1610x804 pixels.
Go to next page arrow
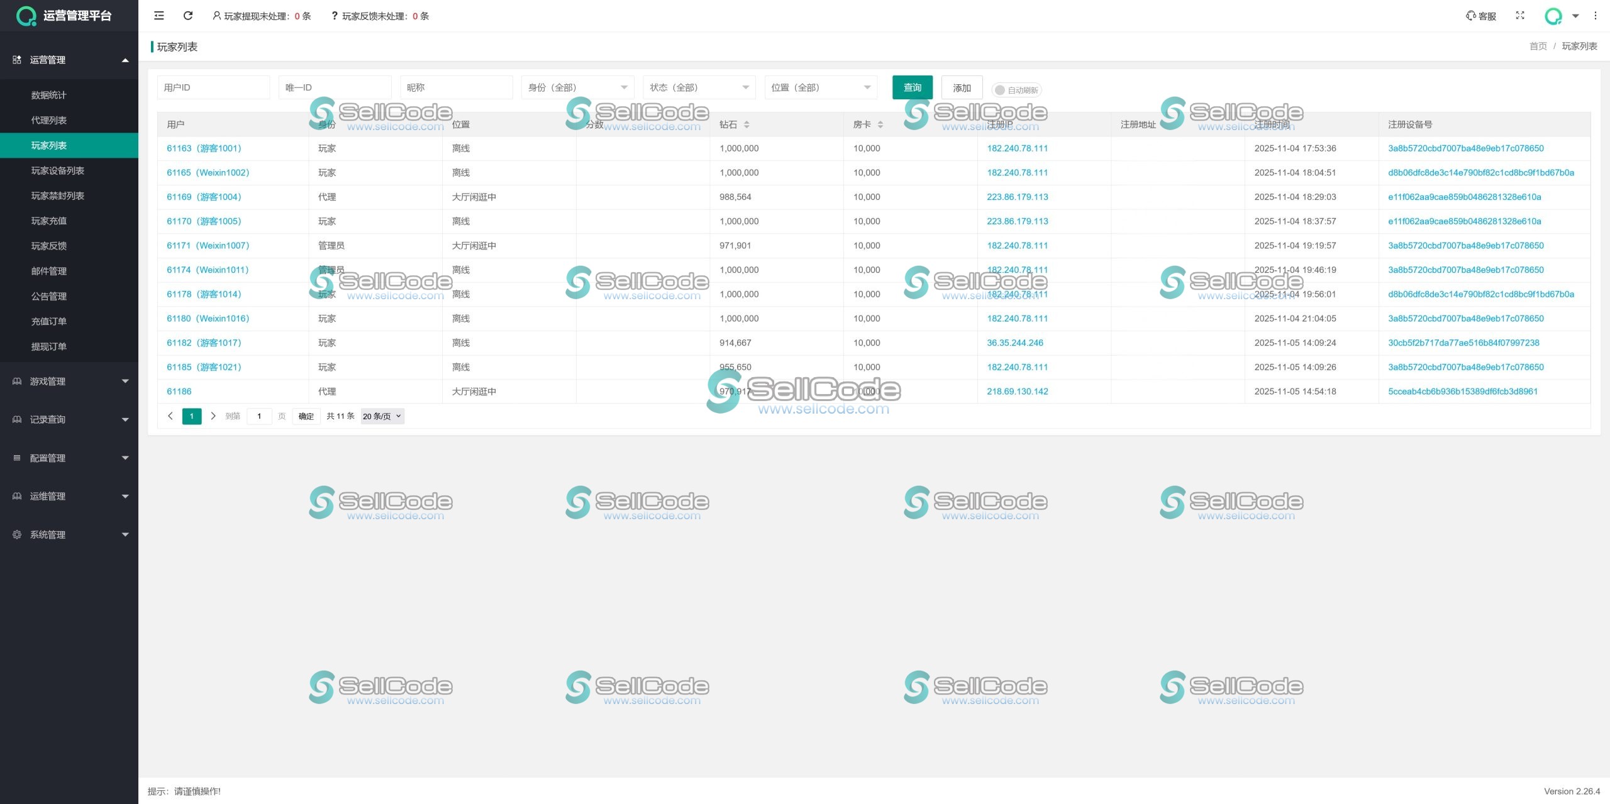click(213, 416)
